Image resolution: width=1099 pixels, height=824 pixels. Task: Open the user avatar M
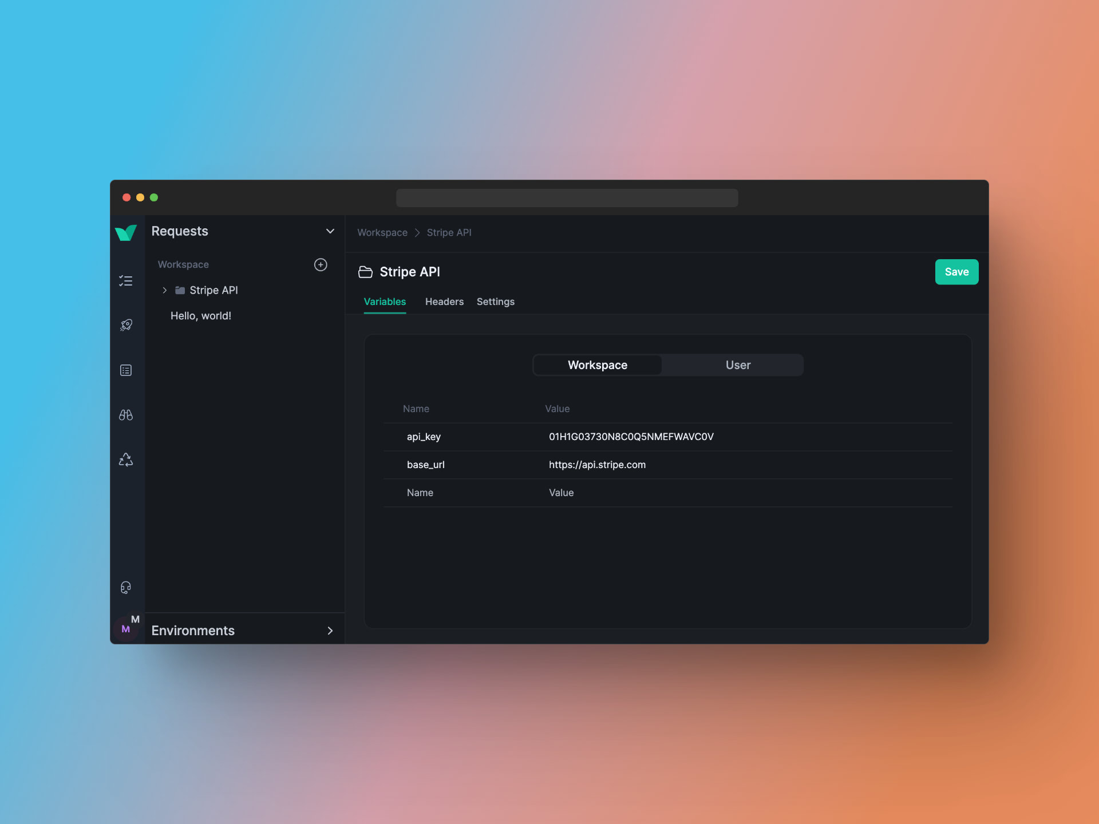point(126,629)
